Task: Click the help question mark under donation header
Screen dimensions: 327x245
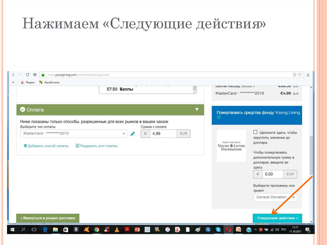Action: [x=219, y=117]
